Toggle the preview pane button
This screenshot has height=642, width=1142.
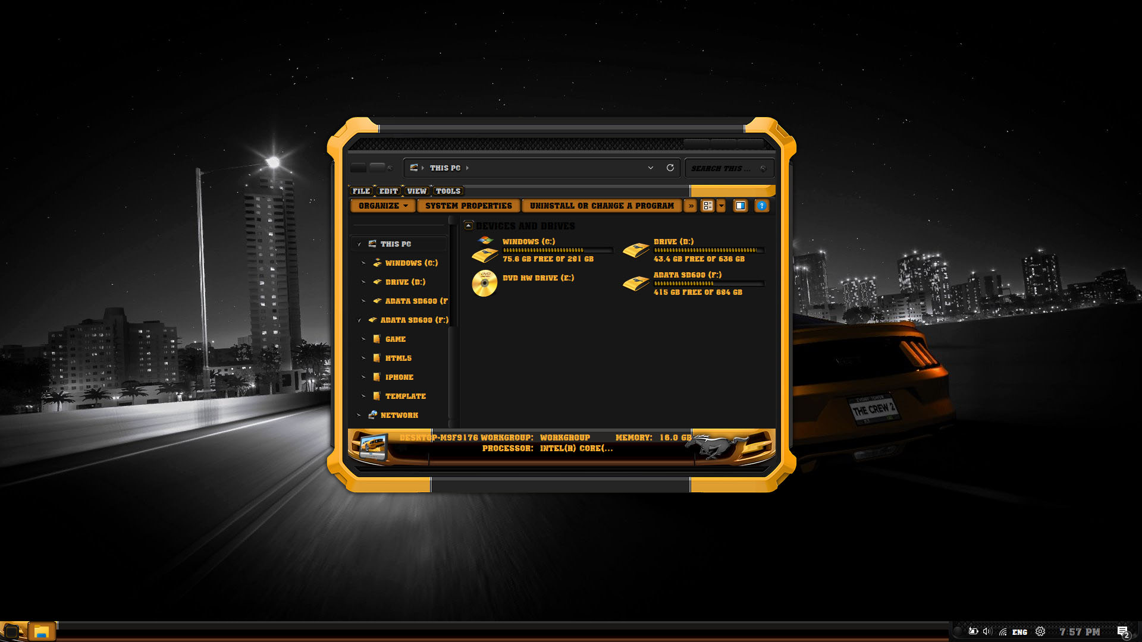[740, 206]
